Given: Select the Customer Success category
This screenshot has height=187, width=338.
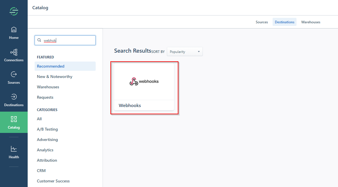Looking at the screenshot, I should tap(53, 181).
